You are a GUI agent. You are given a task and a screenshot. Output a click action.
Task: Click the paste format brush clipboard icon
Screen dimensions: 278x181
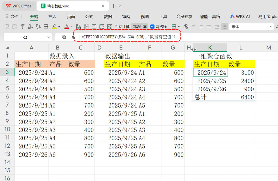pyautogui.click(x=15, y=27)
